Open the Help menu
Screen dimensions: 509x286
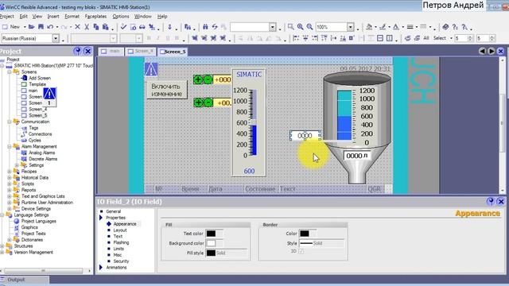point(162,16)
